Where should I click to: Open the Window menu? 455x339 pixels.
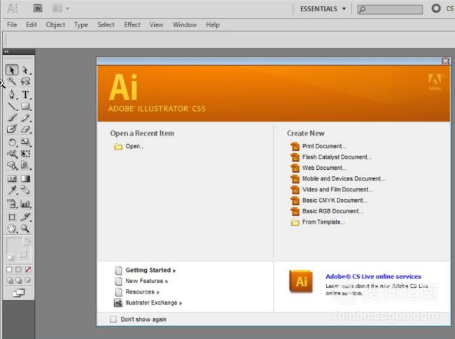(x=185, y=25)
